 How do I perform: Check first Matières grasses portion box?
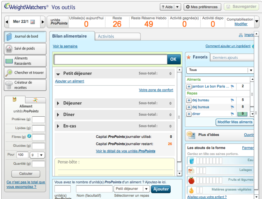pos(198,190)
